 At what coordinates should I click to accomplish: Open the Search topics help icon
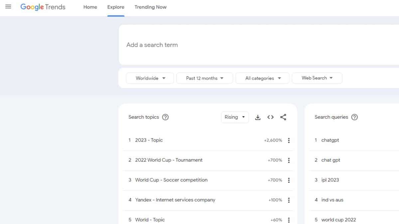pyautogui.click(x=165, y=117)
